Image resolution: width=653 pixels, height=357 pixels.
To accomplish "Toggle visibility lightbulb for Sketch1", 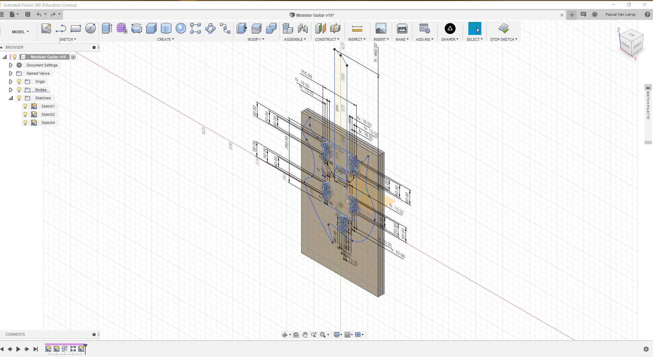I will (x=25, y=106).
